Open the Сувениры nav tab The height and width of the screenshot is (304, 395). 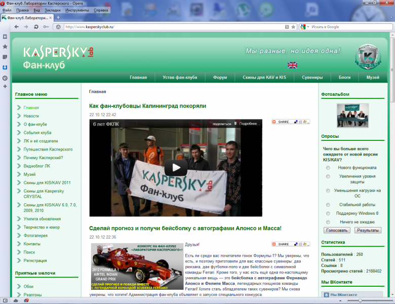(x=312, y=78)
